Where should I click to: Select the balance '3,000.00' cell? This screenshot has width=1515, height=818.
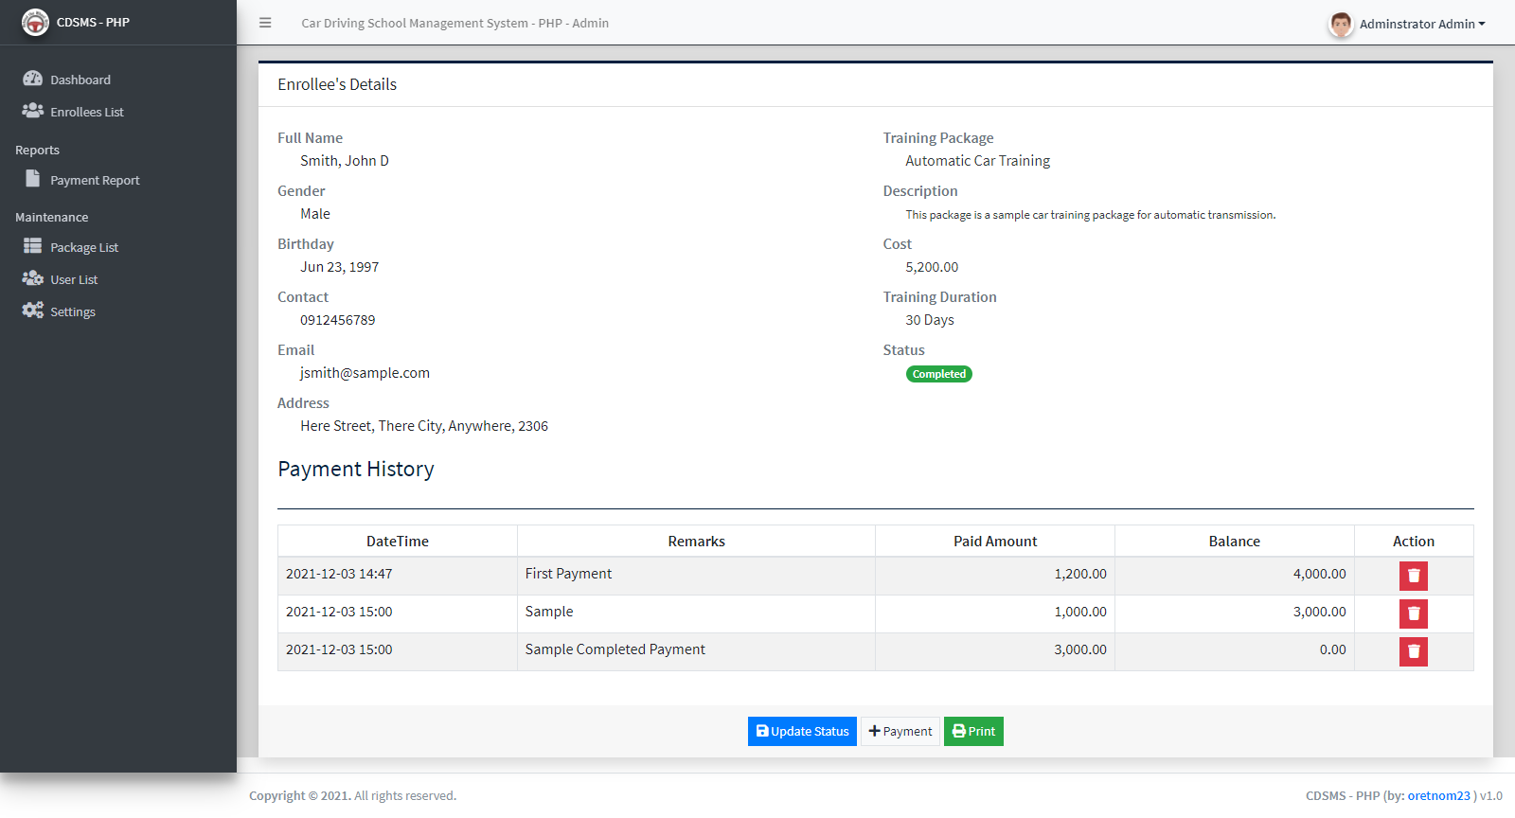1234,613
